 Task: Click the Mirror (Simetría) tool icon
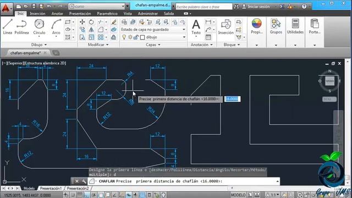(x=91, y=29)
